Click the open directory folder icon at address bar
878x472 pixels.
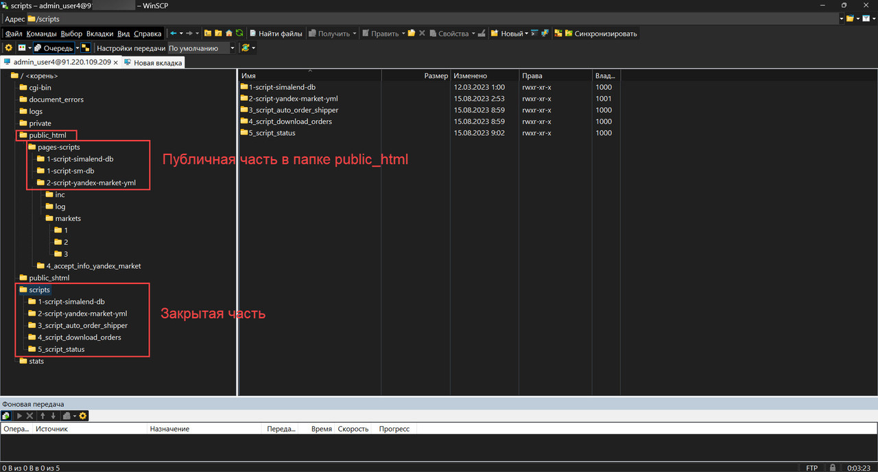(850, 19)
